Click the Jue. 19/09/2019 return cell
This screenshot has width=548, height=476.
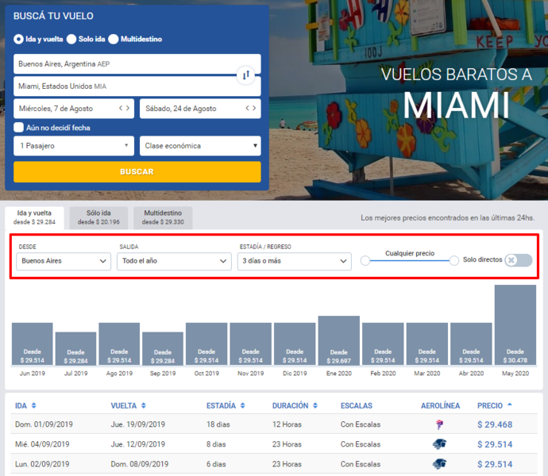pyautogui.click(x=137, y=424)
